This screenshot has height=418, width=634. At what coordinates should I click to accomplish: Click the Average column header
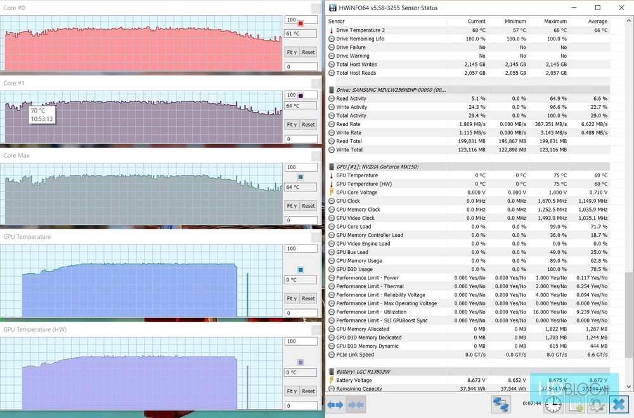[x=597, y=22]
